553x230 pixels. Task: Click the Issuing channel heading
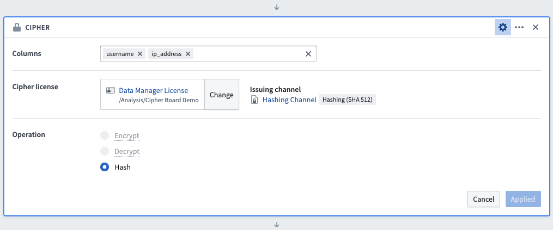coord(275,90)
